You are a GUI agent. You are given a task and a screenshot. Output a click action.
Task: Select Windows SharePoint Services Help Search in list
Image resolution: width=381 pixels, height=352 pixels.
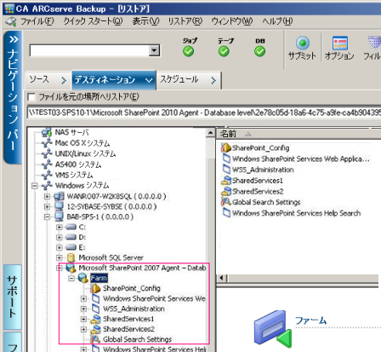click(297, 213)
